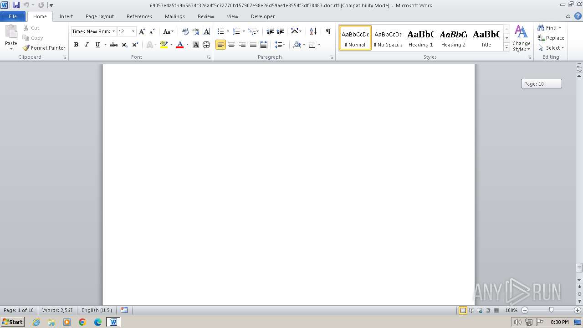This screenshot has width=583, height=328.
Task: Toggle Bold formatting
Action: (x=76, y=45)
